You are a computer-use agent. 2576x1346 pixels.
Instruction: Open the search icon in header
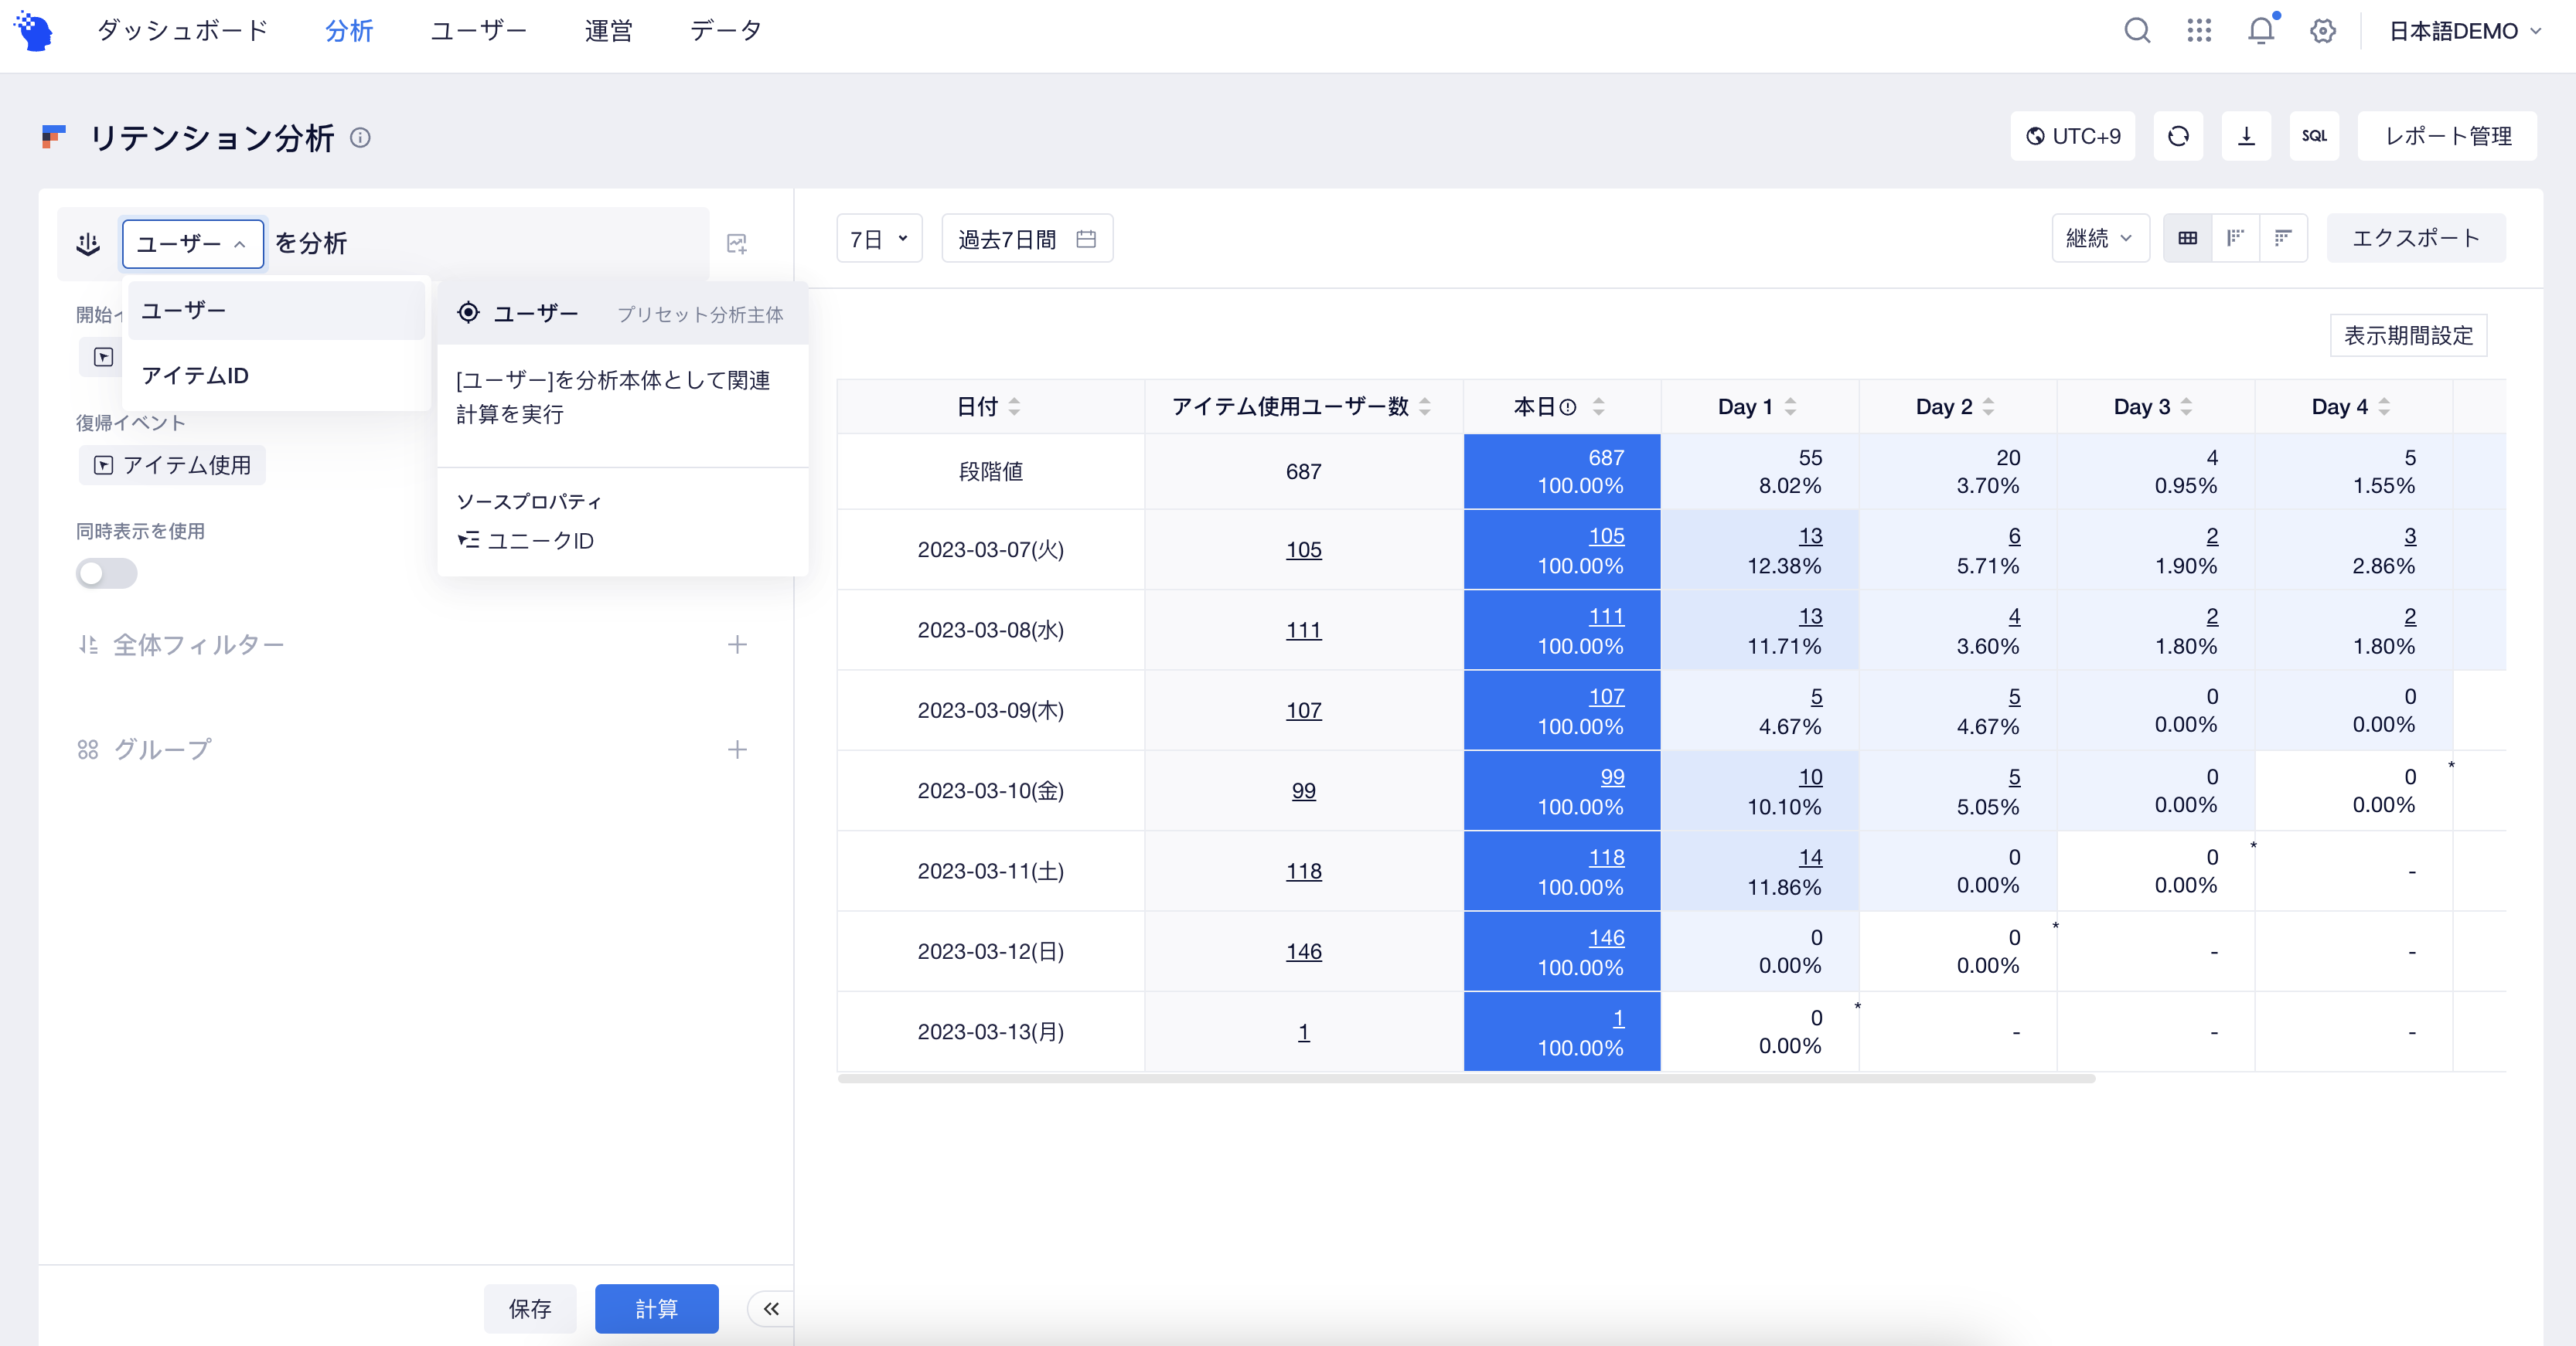pos(2137,31)
